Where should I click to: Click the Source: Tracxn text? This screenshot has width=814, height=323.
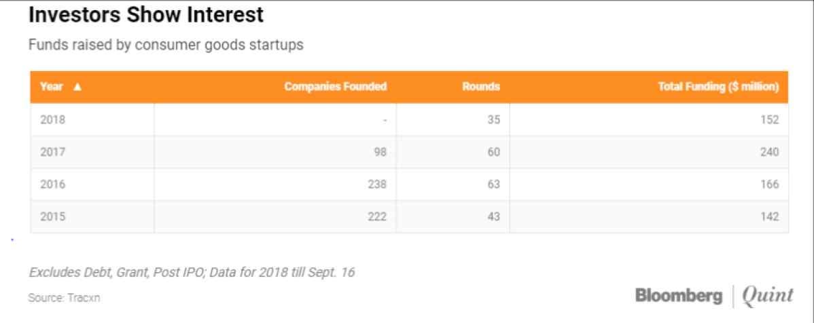(65, 299)
